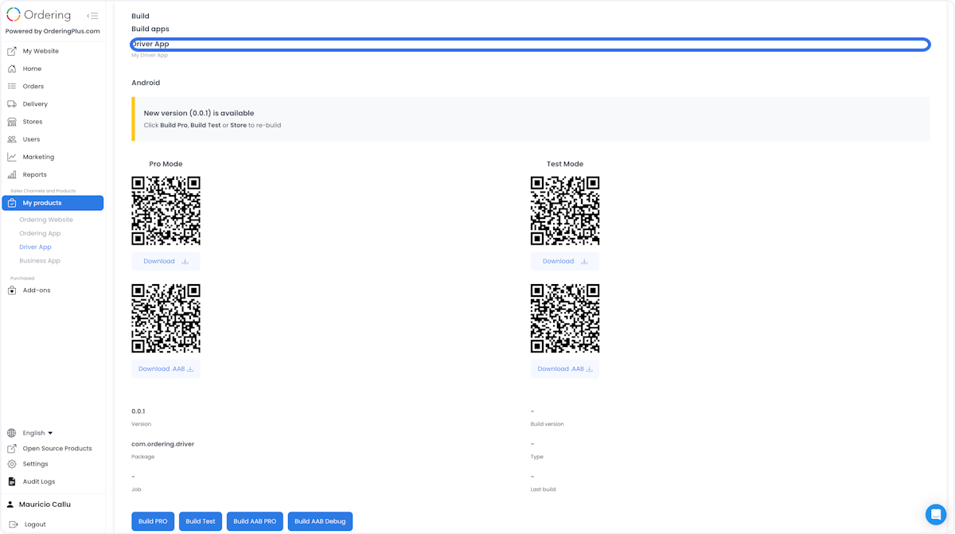Click the Add-ons bag icon
The image size is (955, 534).
pyautogui.click(x=12, y=290)
